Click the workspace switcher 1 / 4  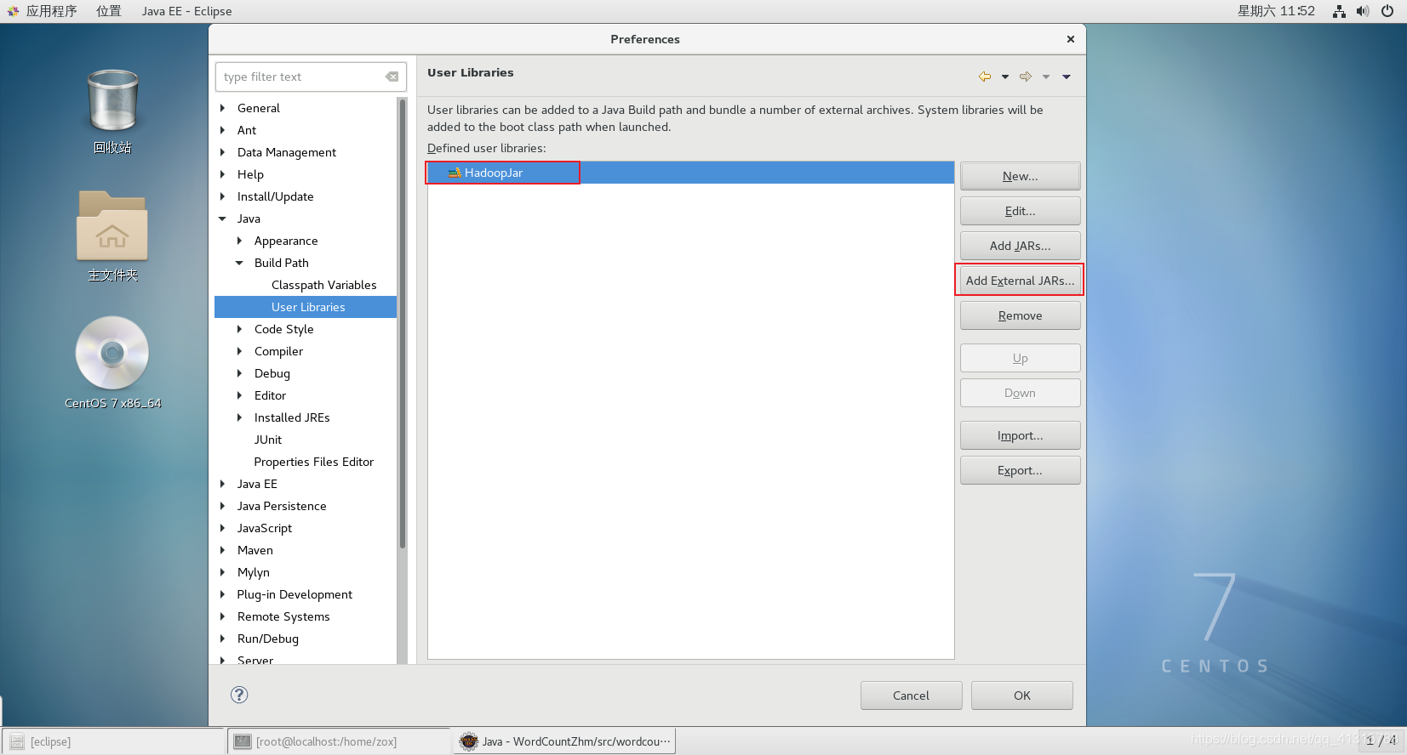point(1381,741)
